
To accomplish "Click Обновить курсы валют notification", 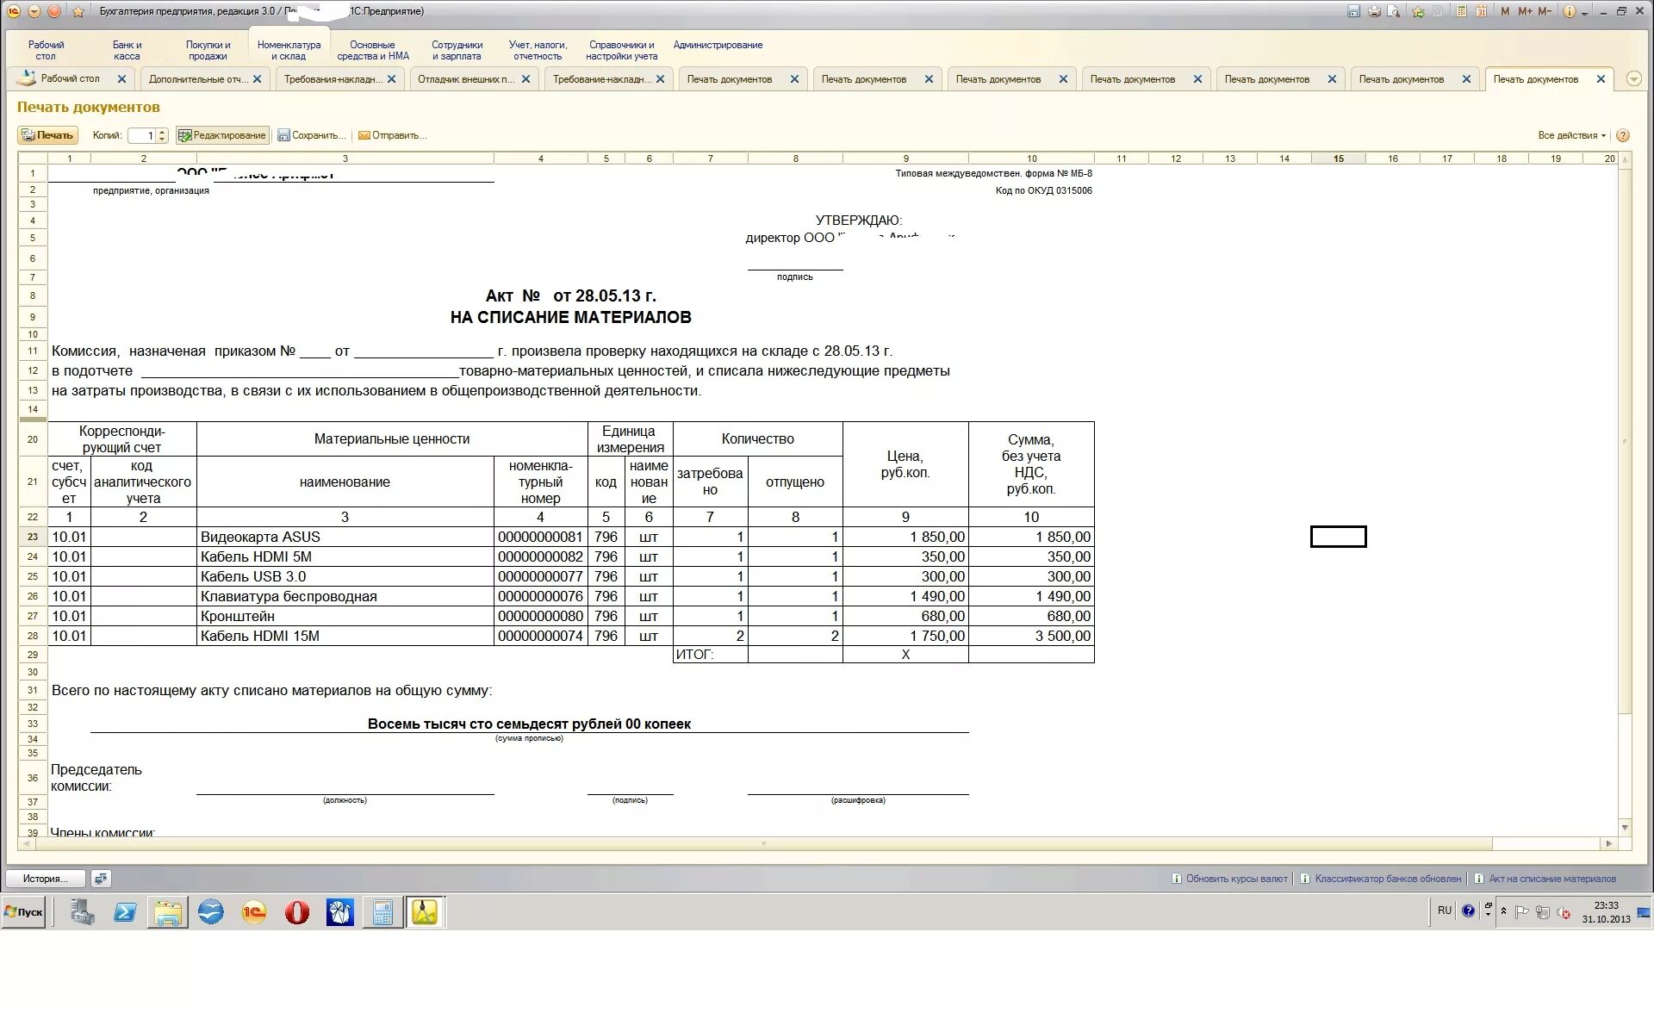I will click(1229, 879).
